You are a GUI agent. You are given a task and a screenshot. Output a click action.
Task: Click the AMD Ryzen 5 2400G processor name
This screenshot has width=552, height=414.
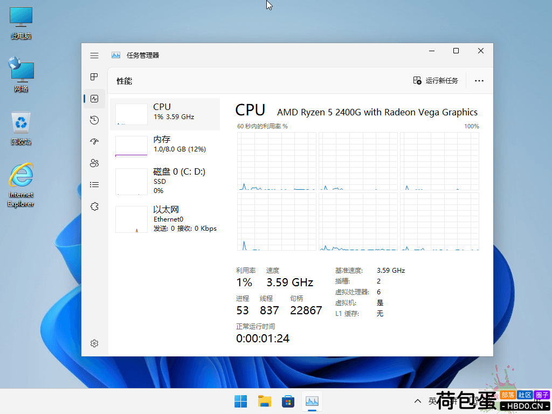377,112
